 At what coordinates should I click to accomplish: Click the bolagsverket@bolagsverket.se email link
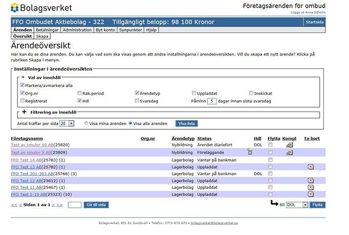tap(214, 223)
